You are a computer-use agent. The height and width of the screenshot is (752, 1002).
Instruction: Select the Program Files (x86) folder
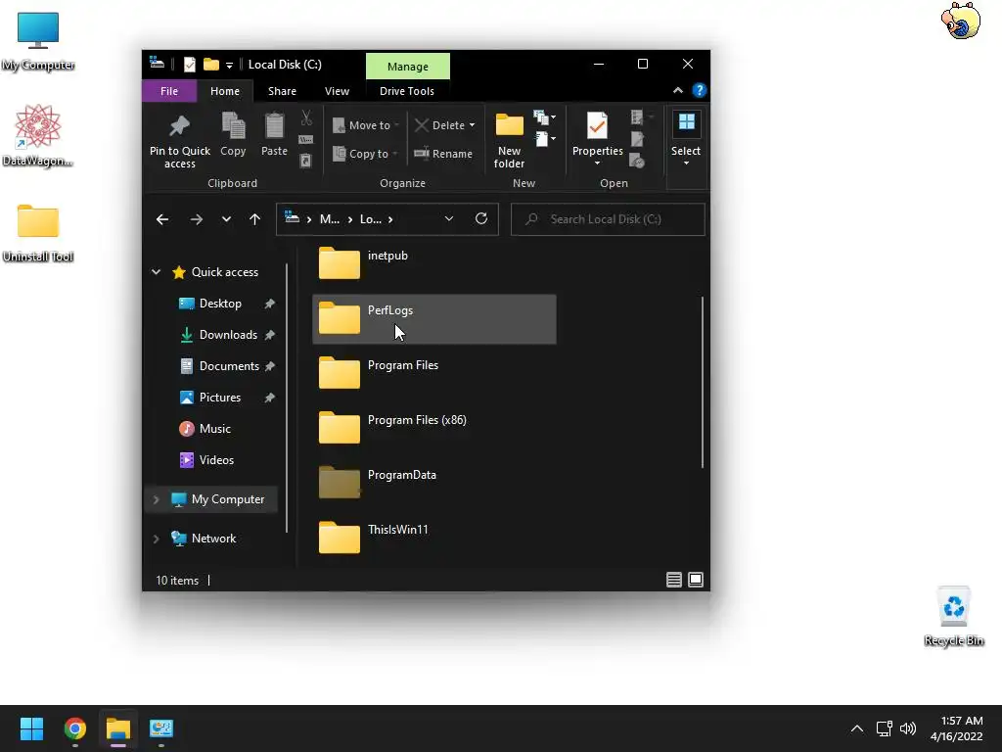(434, 429)
